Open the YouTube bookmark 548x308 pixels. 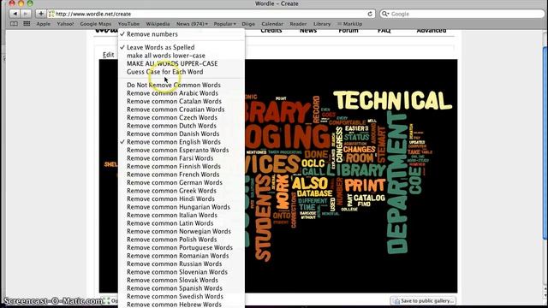tap(128, 24)
